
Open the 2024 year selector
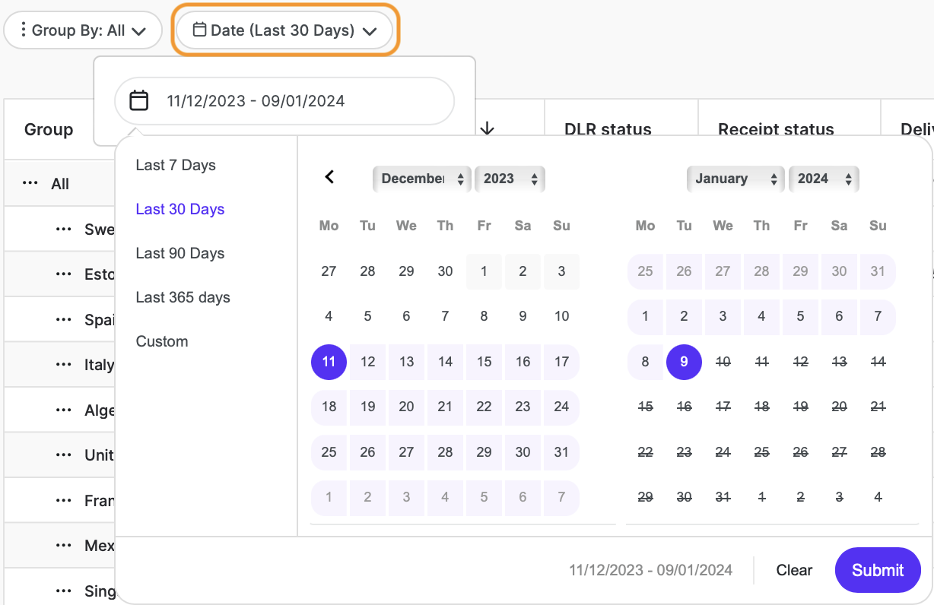[x=823, y=179]
